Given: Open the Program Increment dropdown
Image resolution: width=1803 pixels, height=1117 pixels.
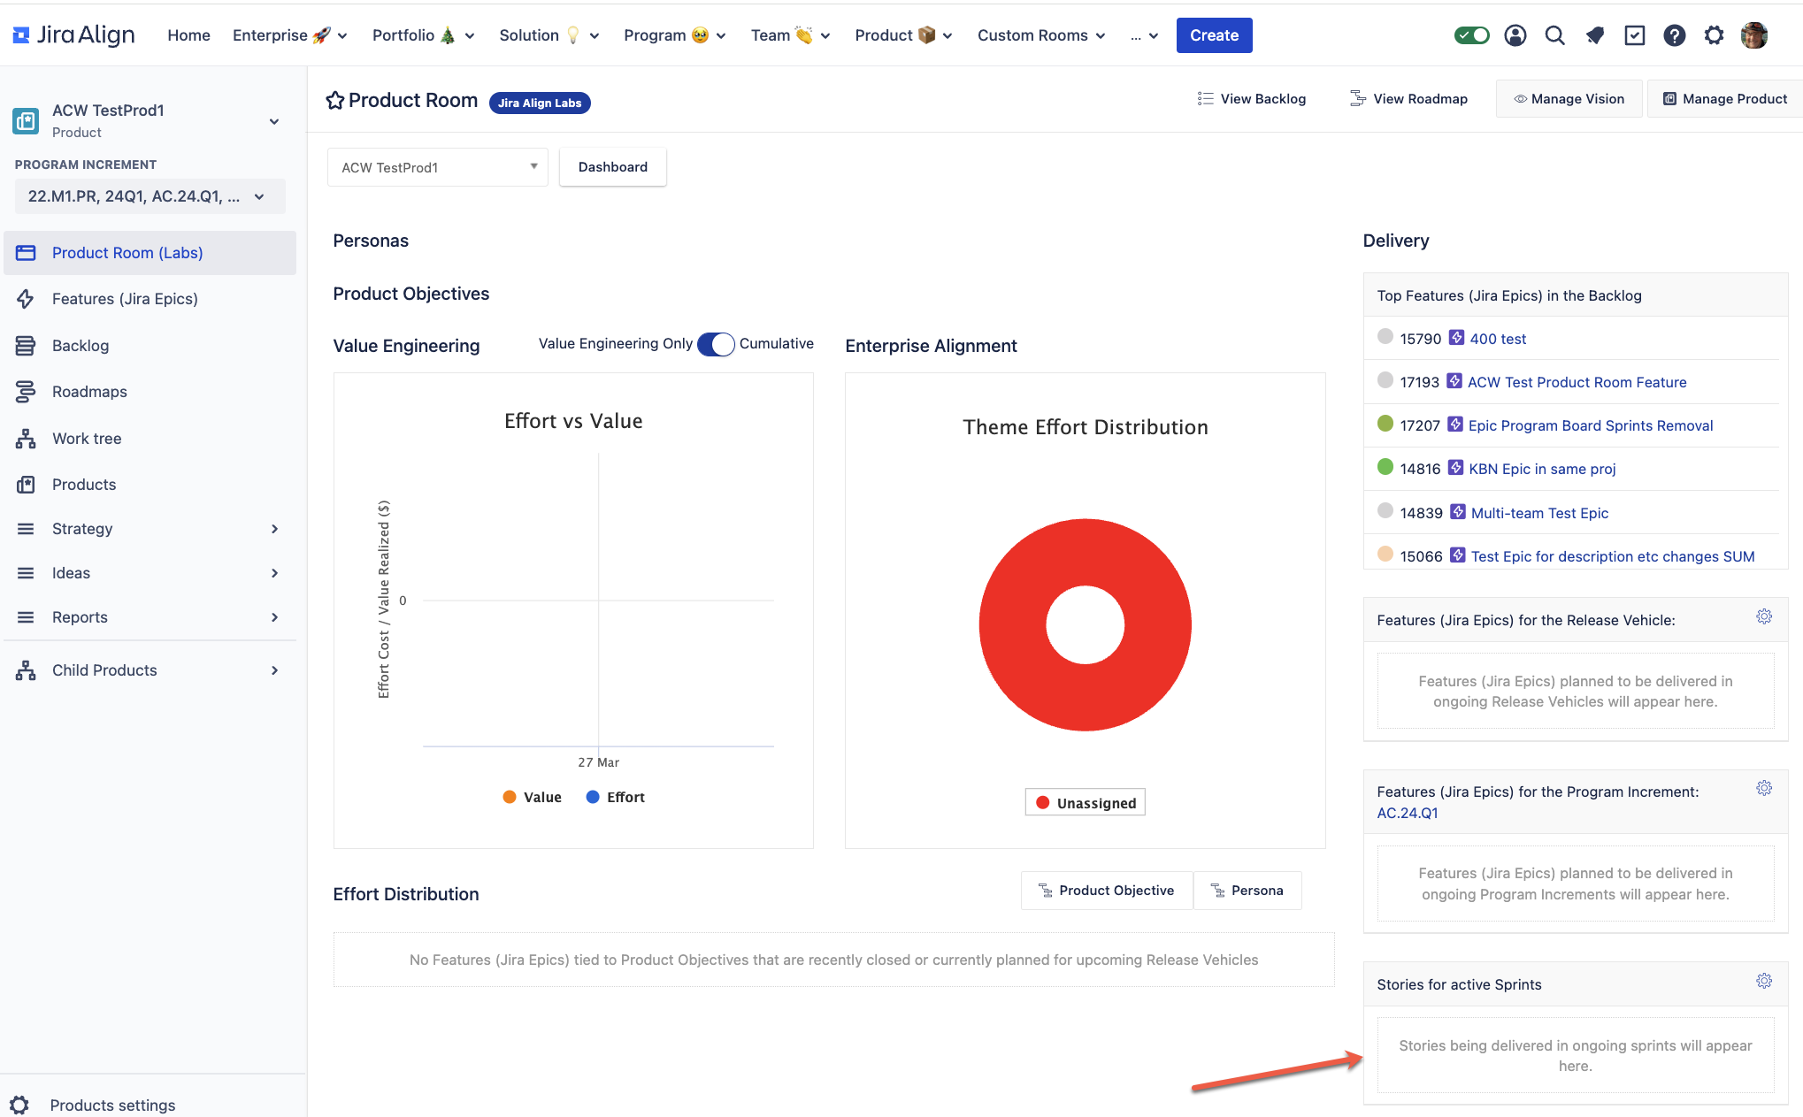Looking at the screenshot, I should [149, 196].
